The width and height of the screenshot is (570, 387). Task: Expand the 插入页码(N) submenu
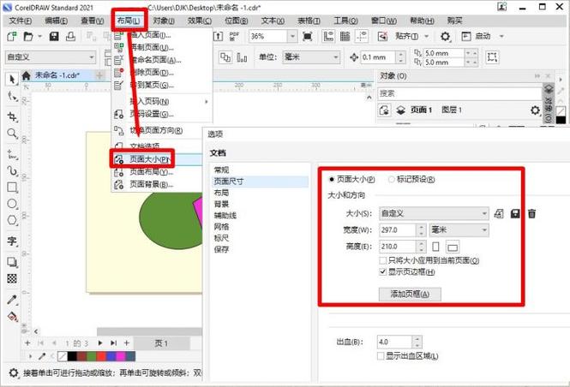click(162, 101)
